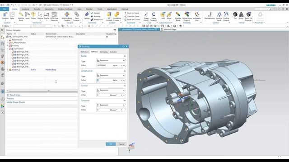This screenshot has height=162, width=289.
Task: Select Curve on Curve constraint
Action: pos(132,16)
